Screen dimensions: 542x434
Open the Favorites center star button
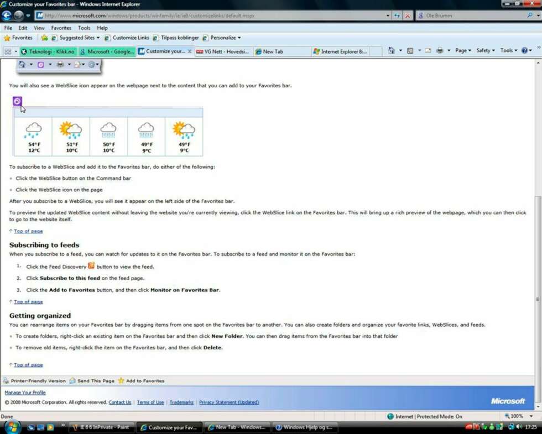(x=18, y=38)
